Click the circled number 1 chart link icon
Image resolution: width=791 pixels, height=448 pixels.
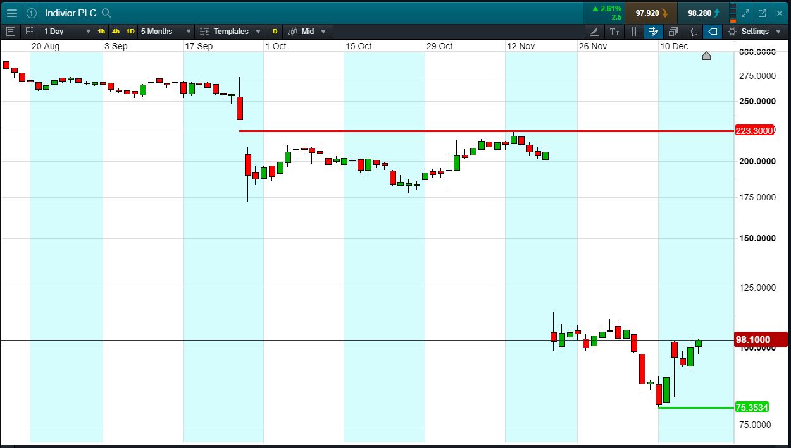pyautogui.click(x=31, y=13)
